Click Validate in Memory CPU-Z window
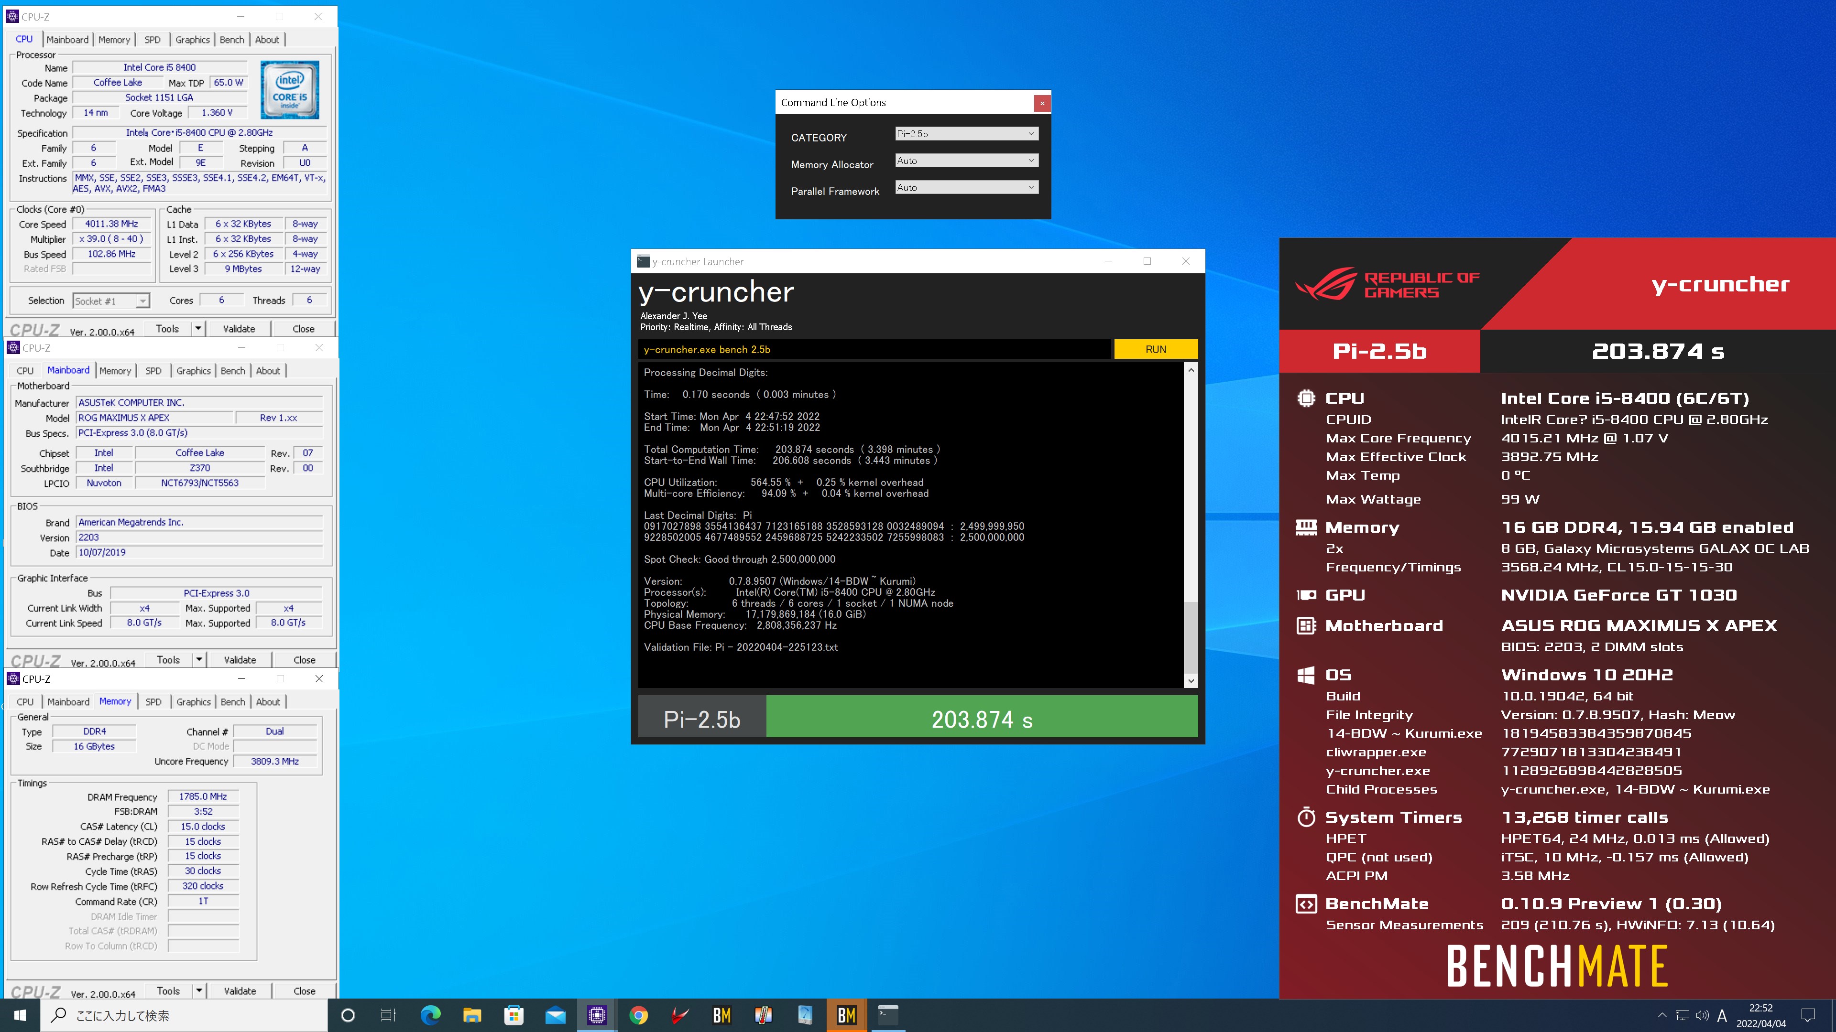This screenshot has height=1032, width=1836. (x=240, y=991)
